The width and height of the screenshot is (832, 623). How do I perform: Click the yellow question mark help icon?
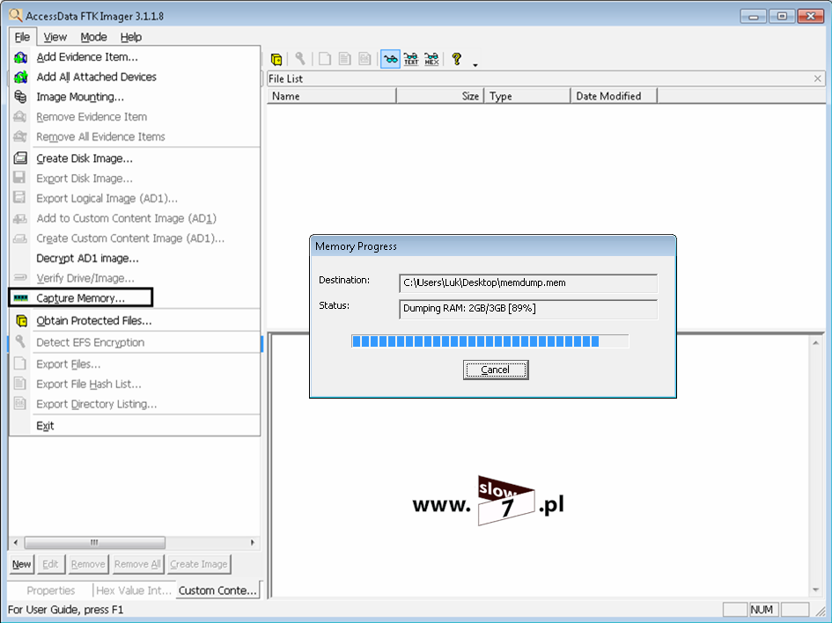pos(456,59)
